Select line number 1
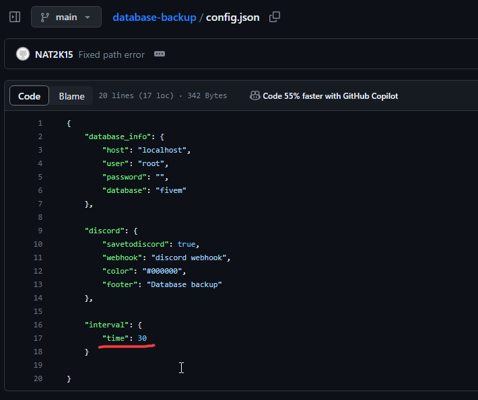 click(40, 123)
